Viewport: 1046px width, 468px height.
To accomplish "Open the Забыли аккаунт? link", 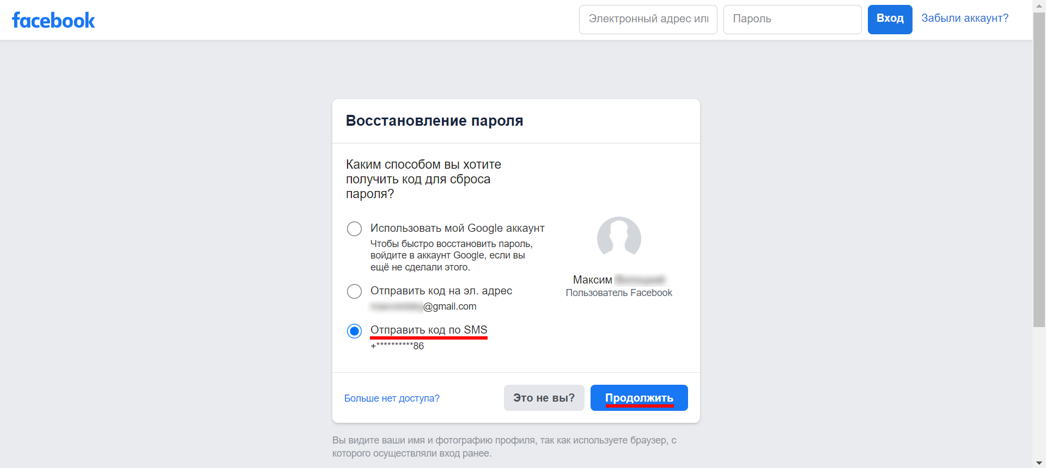I will coord(965,18).
